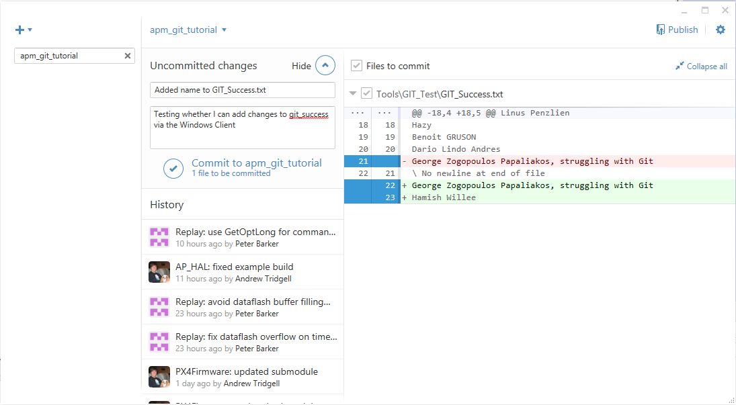Screen dimensions: 736x405
Task: Click in the commit description text area
Action: pos(242,134)
